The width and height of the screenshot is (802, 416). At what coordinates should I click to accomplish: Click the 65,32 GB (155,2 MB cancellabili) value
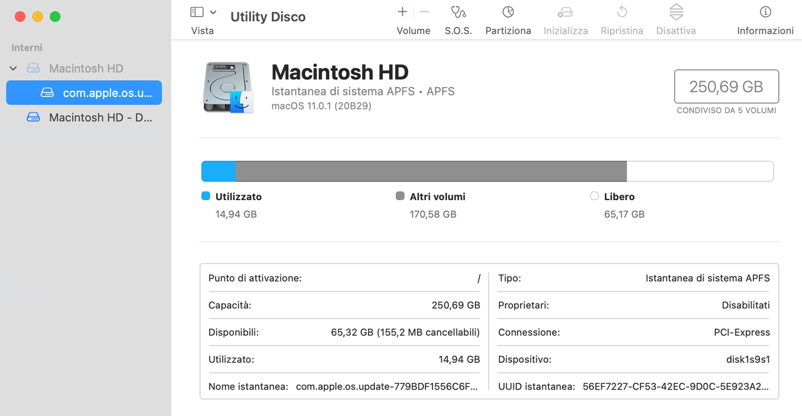click(x=405, y=332)
